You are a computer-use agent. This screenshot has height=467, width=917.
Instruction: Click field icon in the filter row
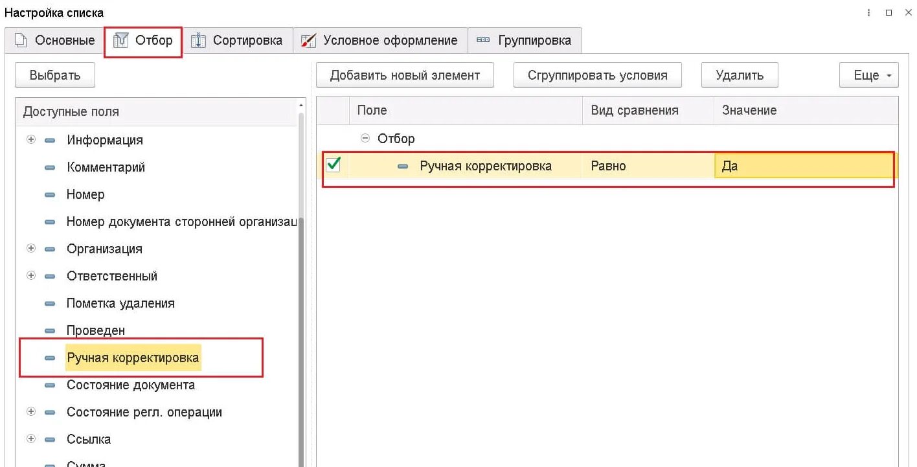pos(403,166)
